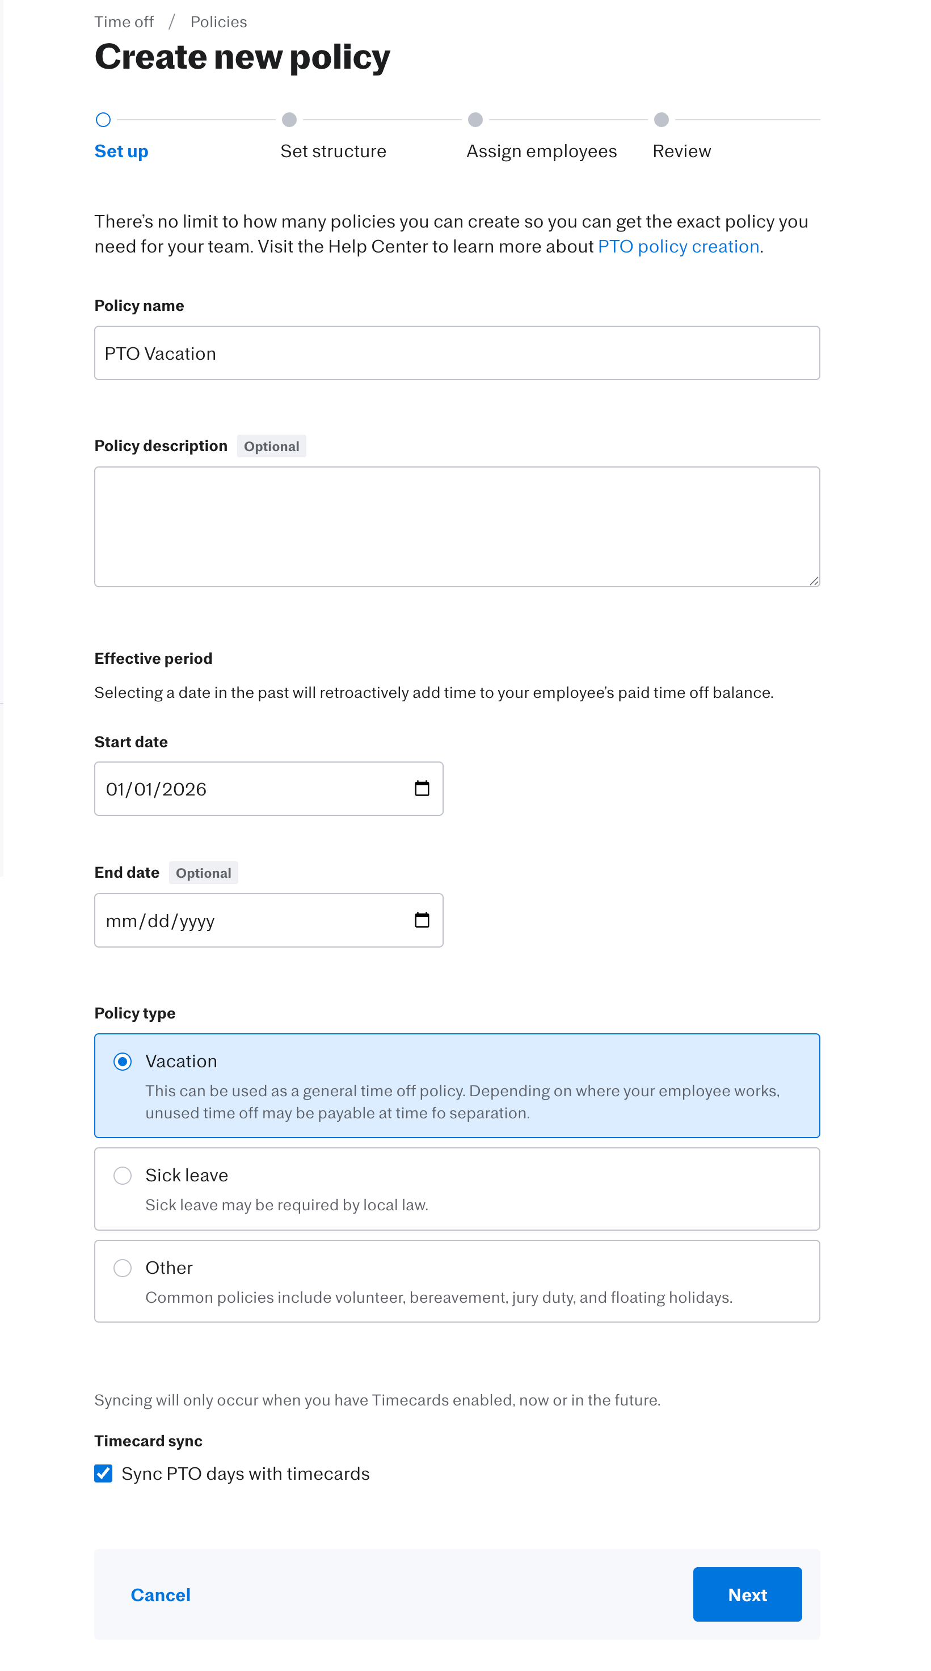Click the Next button
The width and height of the screenshot is (931, 1671).
[747, 1594]
